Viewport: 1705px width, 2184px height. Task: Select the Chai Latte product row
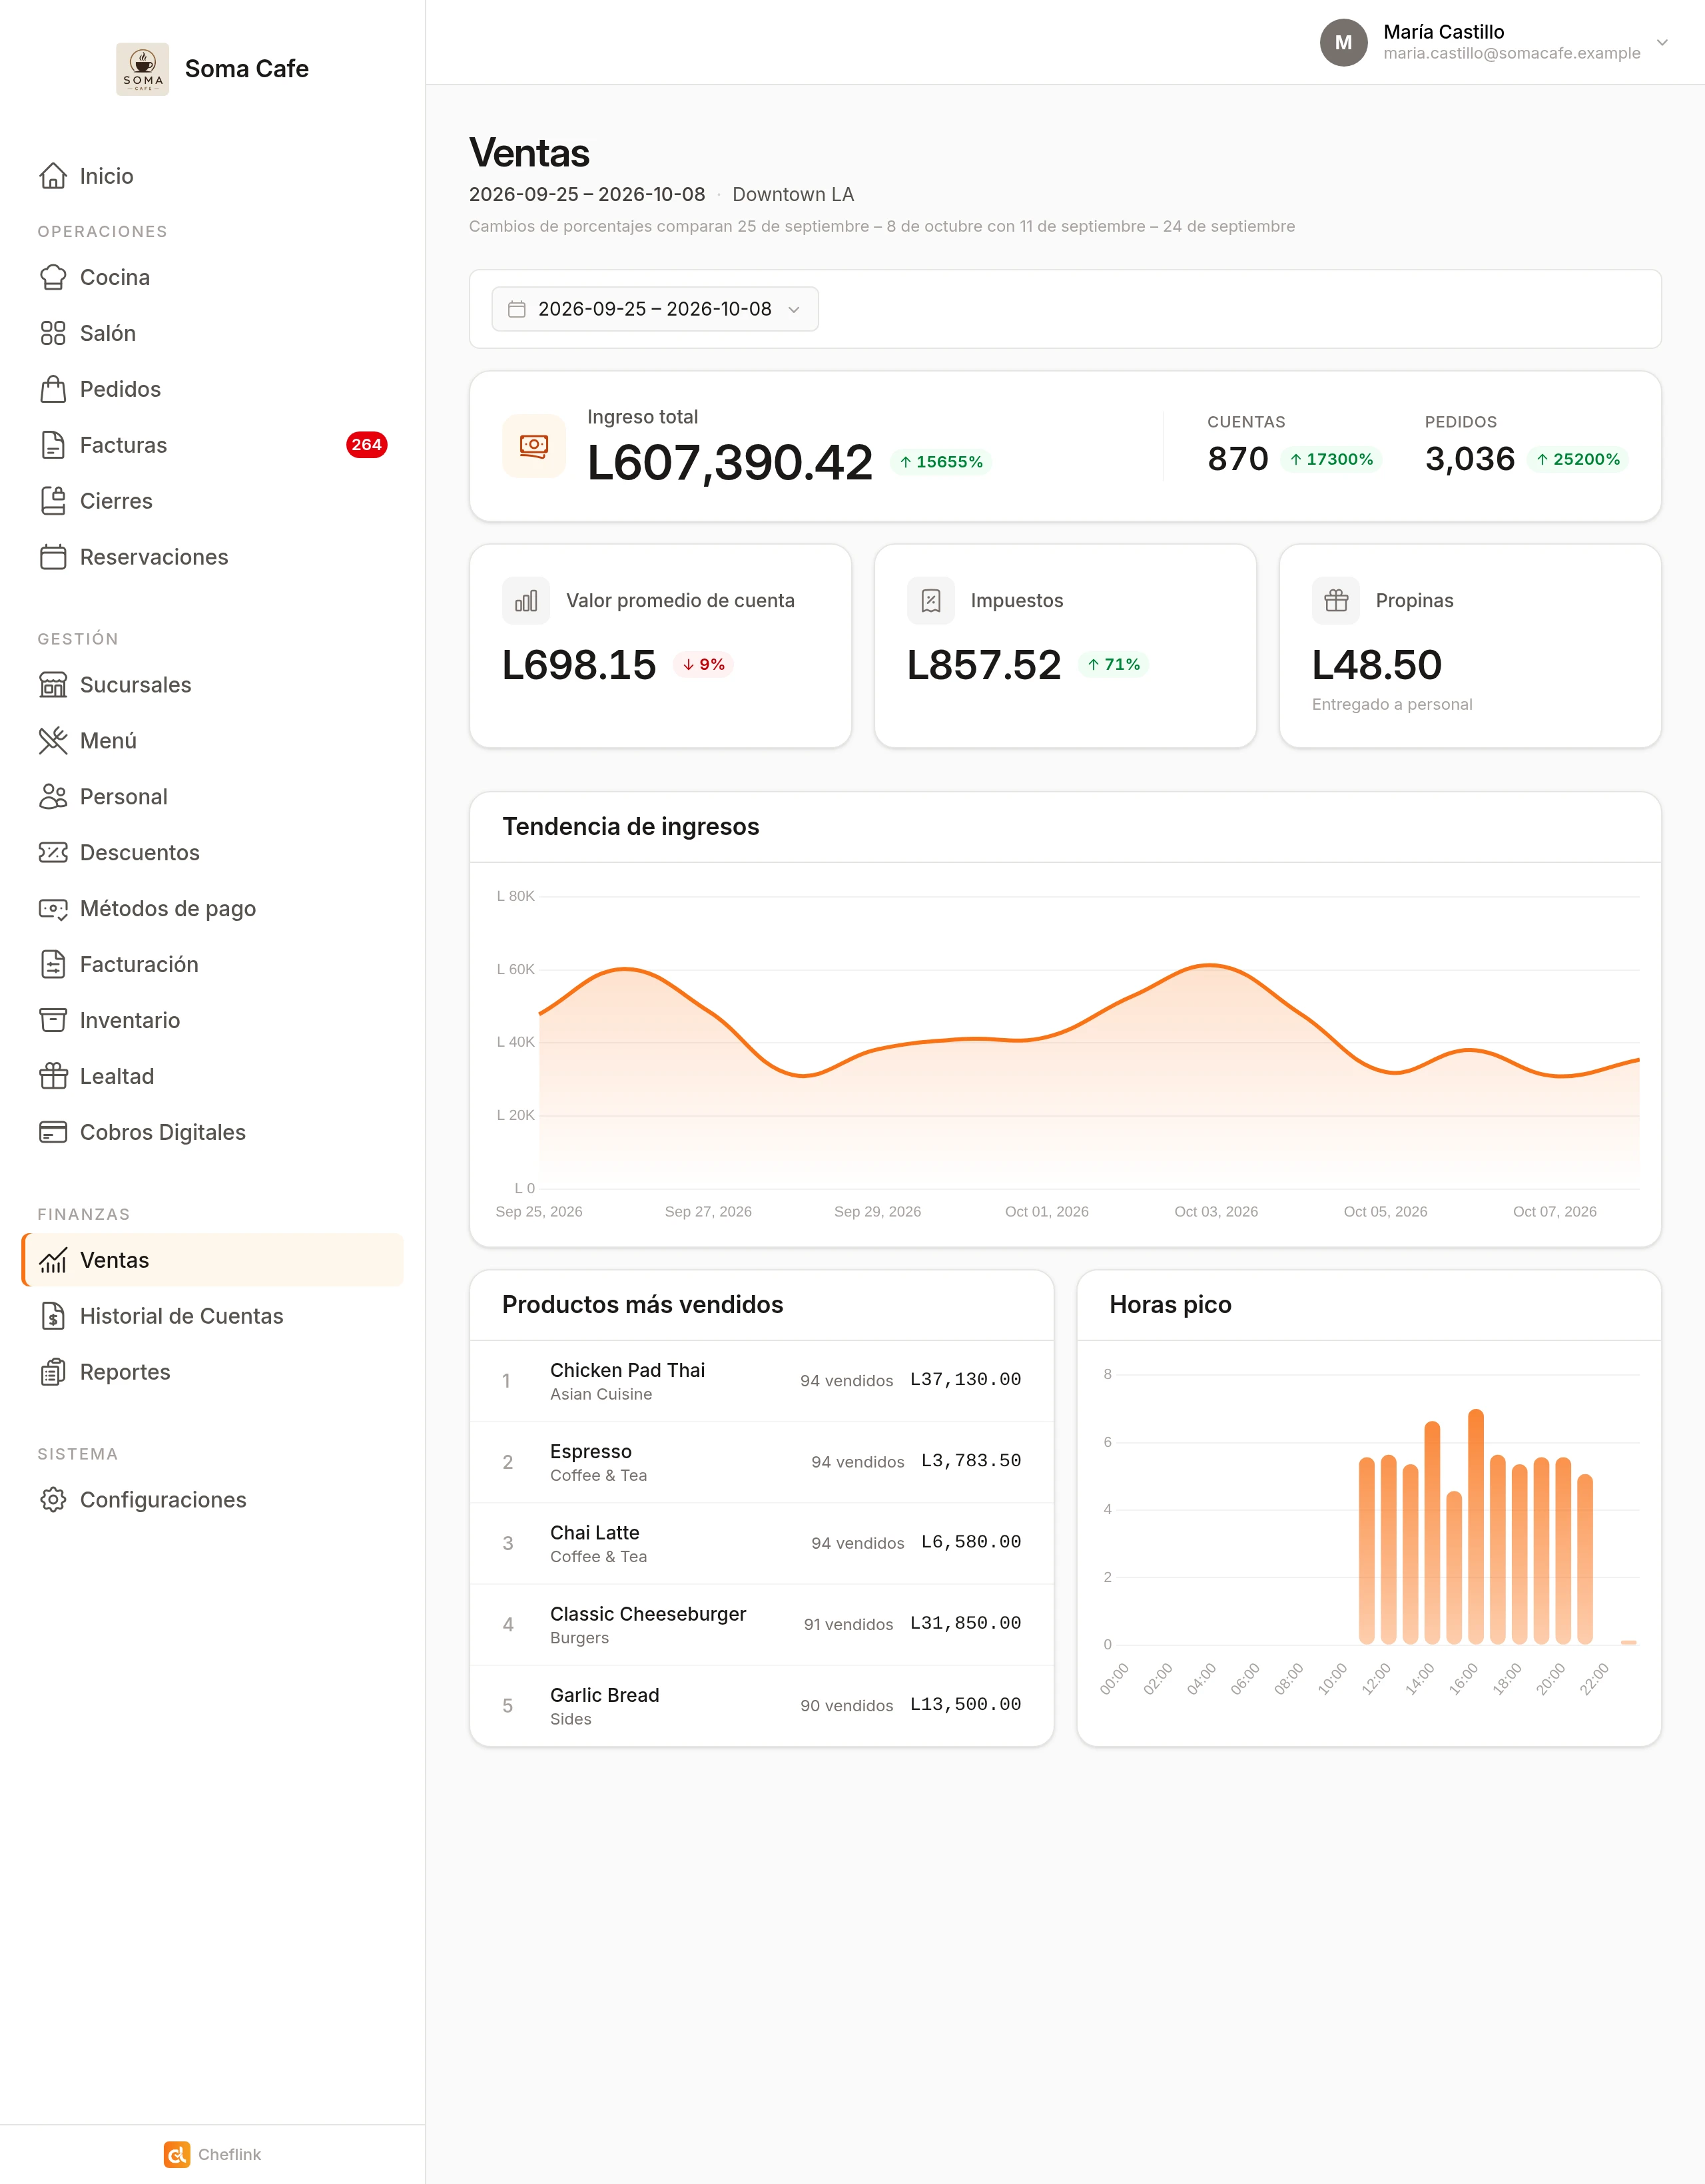coord(761,1543)
